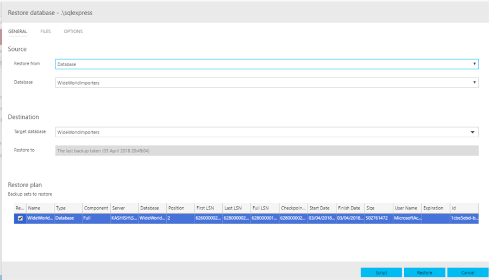This screenshot has width=489, height=280.
Task: Select the 'Full' component cell
Action: (96, 218)
